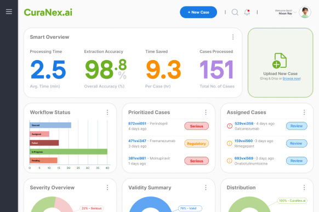
Task: Open Validity Summary options menu
Action: point(206,187)
